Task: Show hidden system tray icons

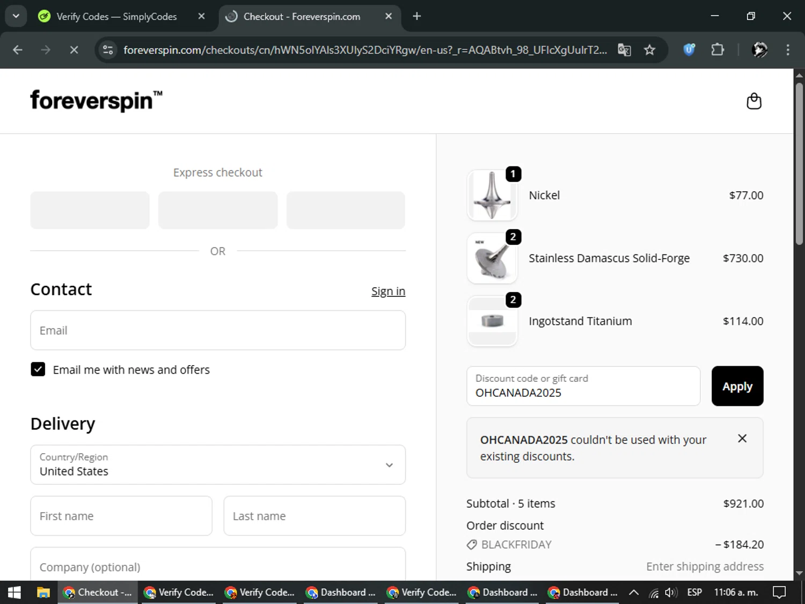Action: (x=634, y=592)
